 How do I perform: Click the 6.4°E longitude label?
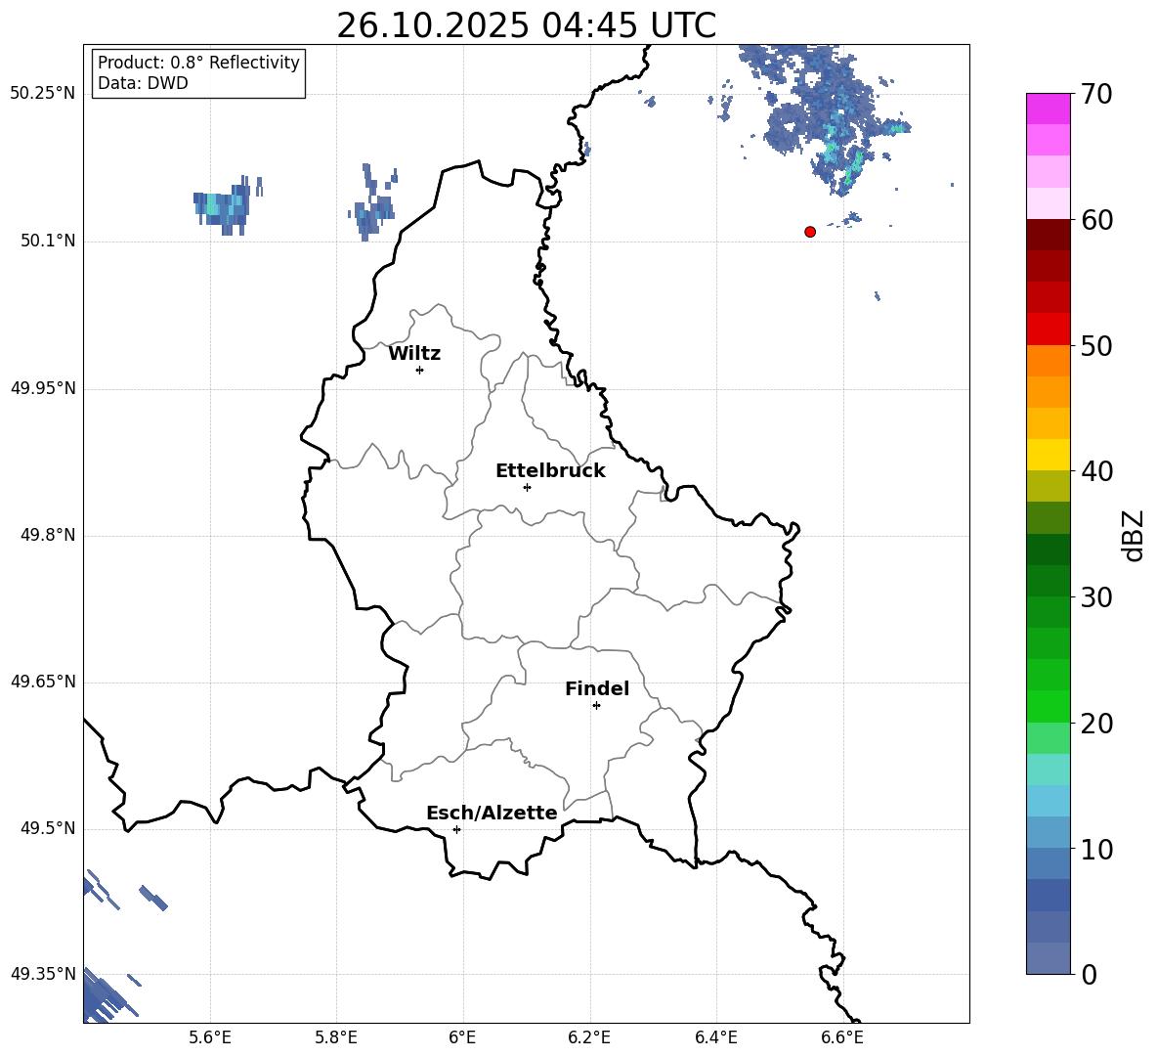tap(715, 1037)
